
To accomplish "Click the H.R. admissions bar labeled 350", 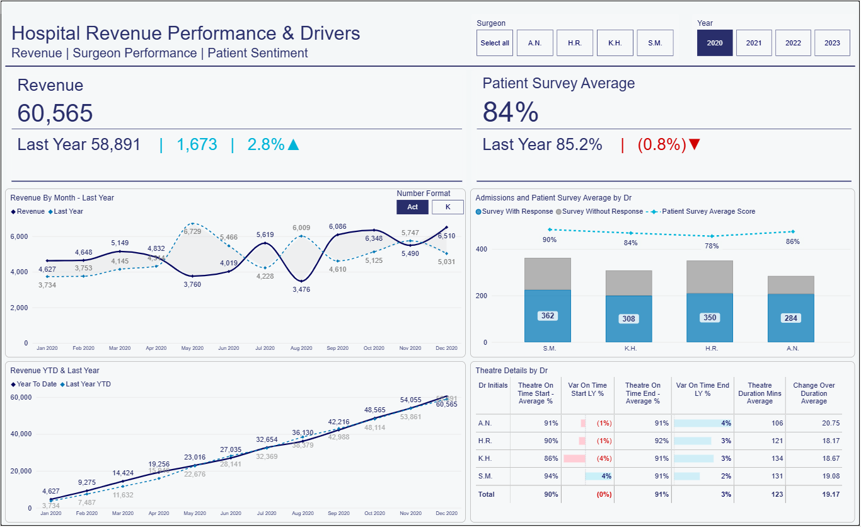I will (710, 301).
